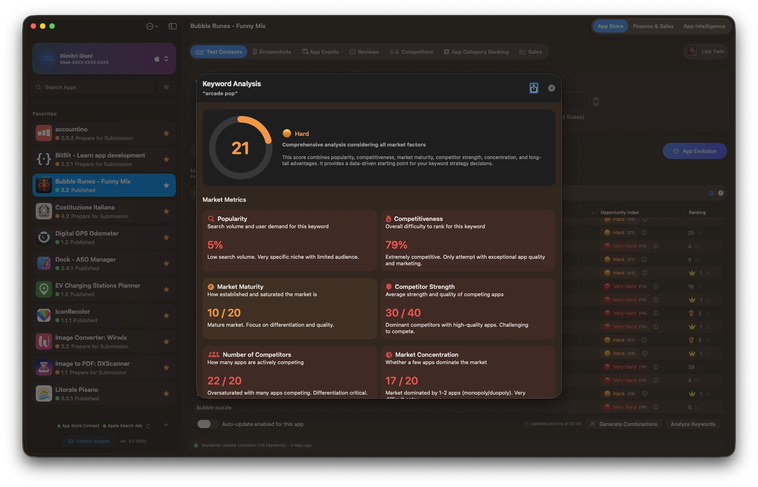
Task: Switch to the Finance & Sales tab
Action: click(653, 26)
